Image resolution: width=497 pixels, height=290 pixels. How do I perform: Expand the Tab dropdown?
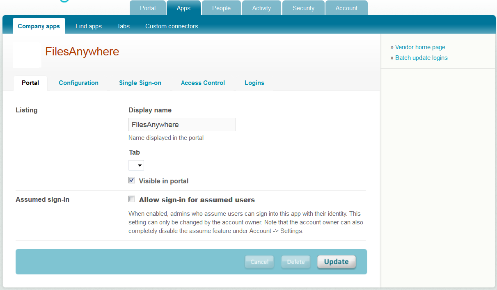pyautogui.click(x=136, y=165)
